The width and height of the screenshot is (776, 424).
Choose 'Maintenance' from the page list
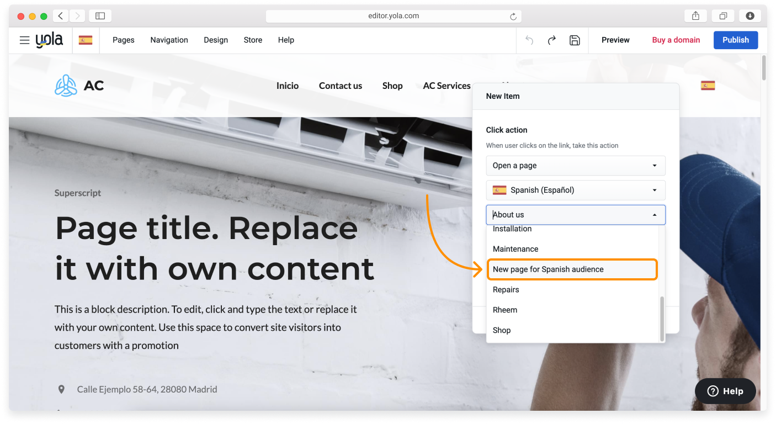pyautogui.click(x=515, y=249)
